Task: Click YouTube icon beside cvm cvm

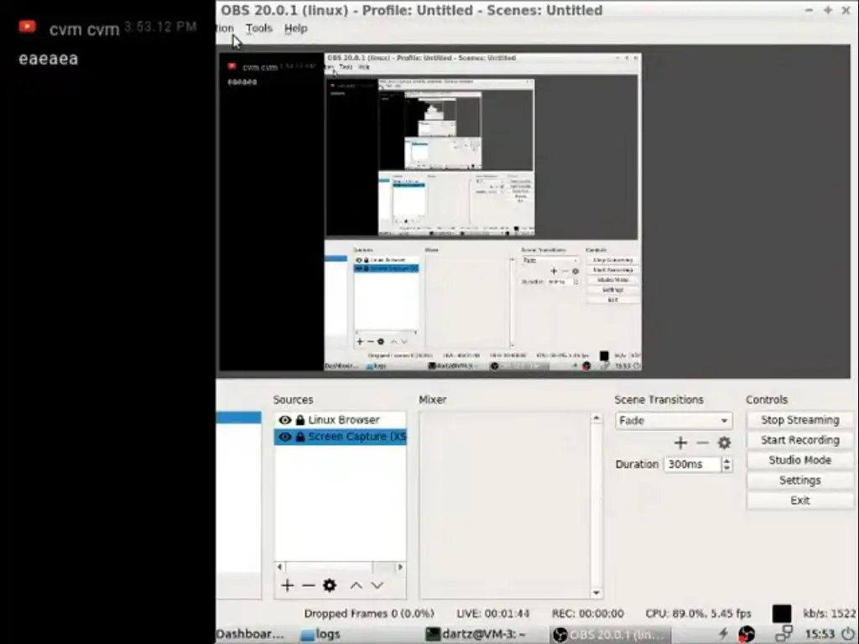Action: (27, 27)
